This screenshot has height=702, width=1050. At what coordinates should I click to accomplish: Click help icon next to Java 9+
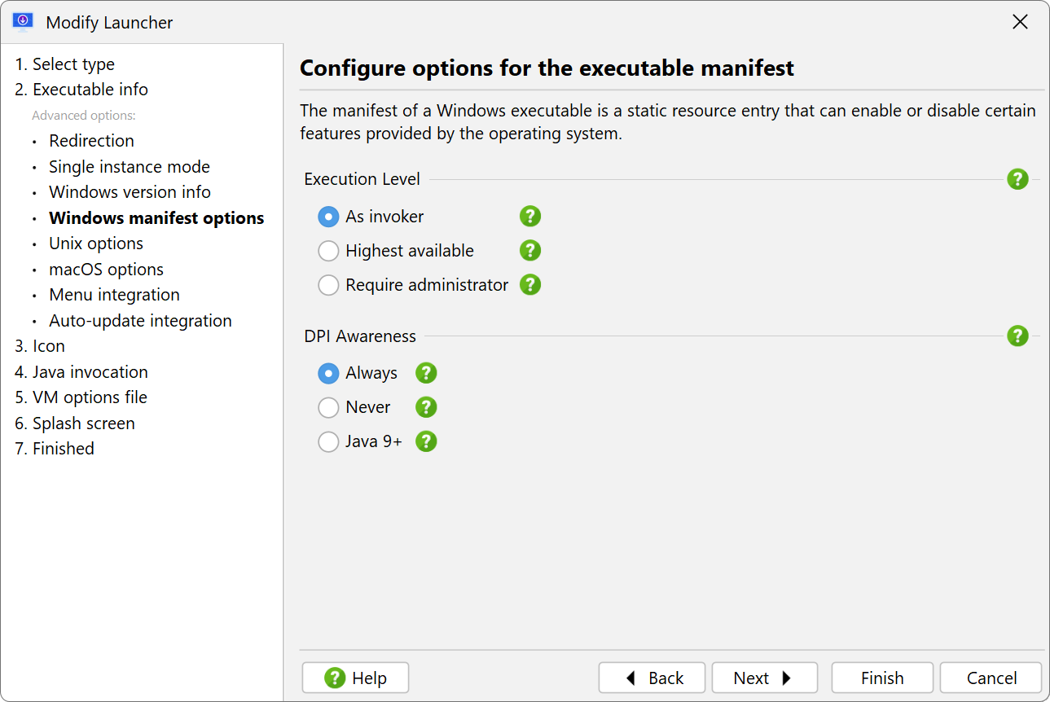pyautogui.click(x=426, y=441)
